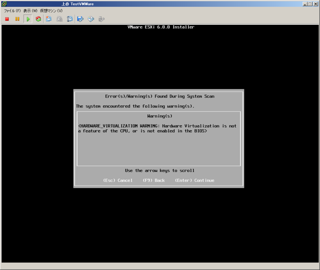The height and width of the screenshot is (270, 320).
Task: Click the floppy device connect icon
Action: click(x=80, y=19)
